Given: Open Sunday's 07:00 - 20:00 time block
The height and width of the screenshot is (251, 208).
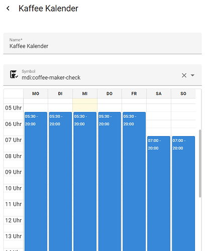Looking at the screenshot, I should tap(183, 193).
